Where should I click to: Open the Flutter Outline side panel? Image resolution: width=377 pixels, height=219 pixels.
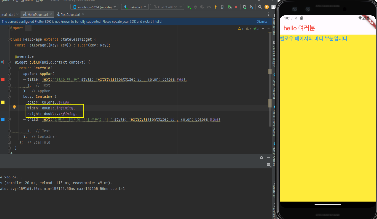click(274, 154)
